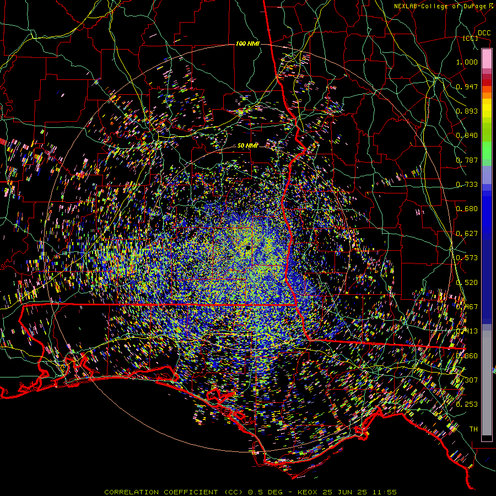
Task: Click the 0.680 scale value
Action: click(467, 209)
